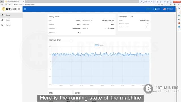
Task: Click the Goldshell-LTLITE card heading
Action: click(x=126, y=16)
